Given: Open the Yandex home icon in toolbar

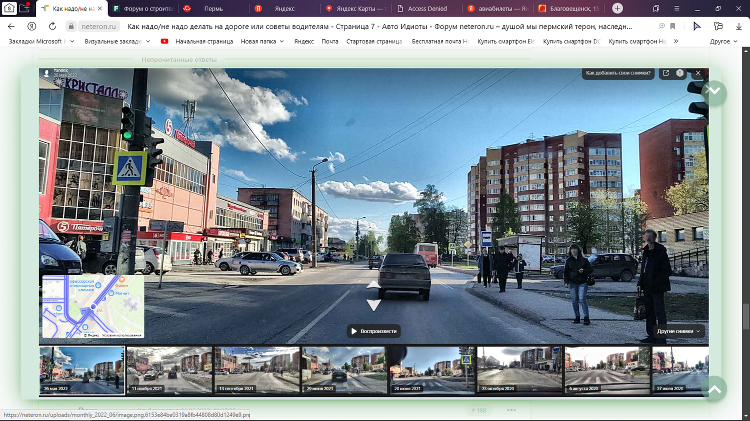Looking at the screenshot, I should 32,26.
